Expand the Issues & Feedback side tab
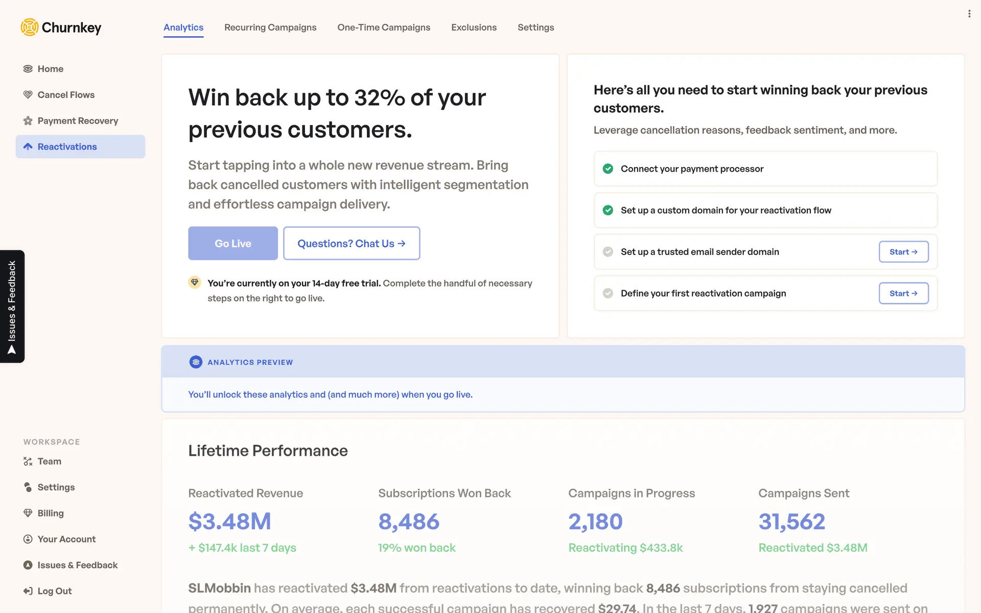981x613 pixels. pos(12,306)
